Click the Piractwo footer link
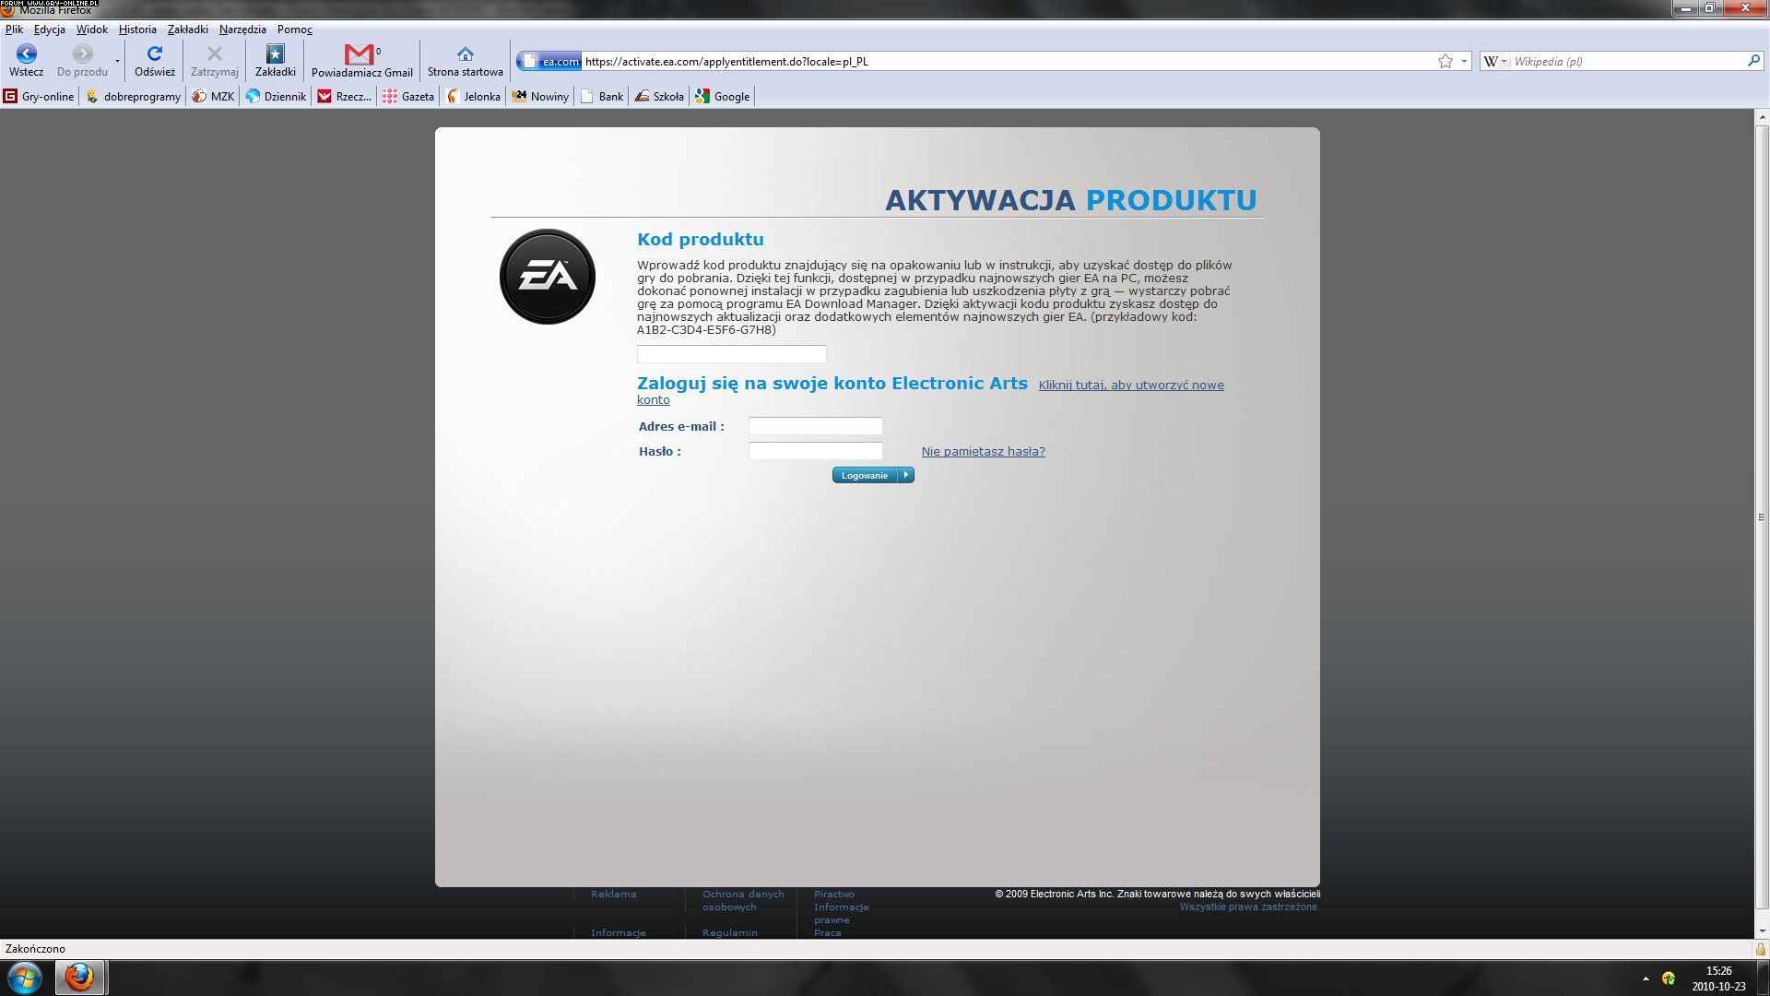 click(834, 895)
